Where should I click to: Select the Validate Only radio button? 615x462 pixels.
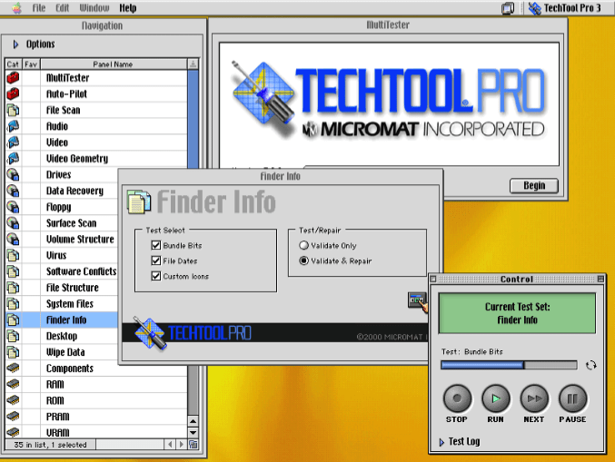(x=304, y=246)
